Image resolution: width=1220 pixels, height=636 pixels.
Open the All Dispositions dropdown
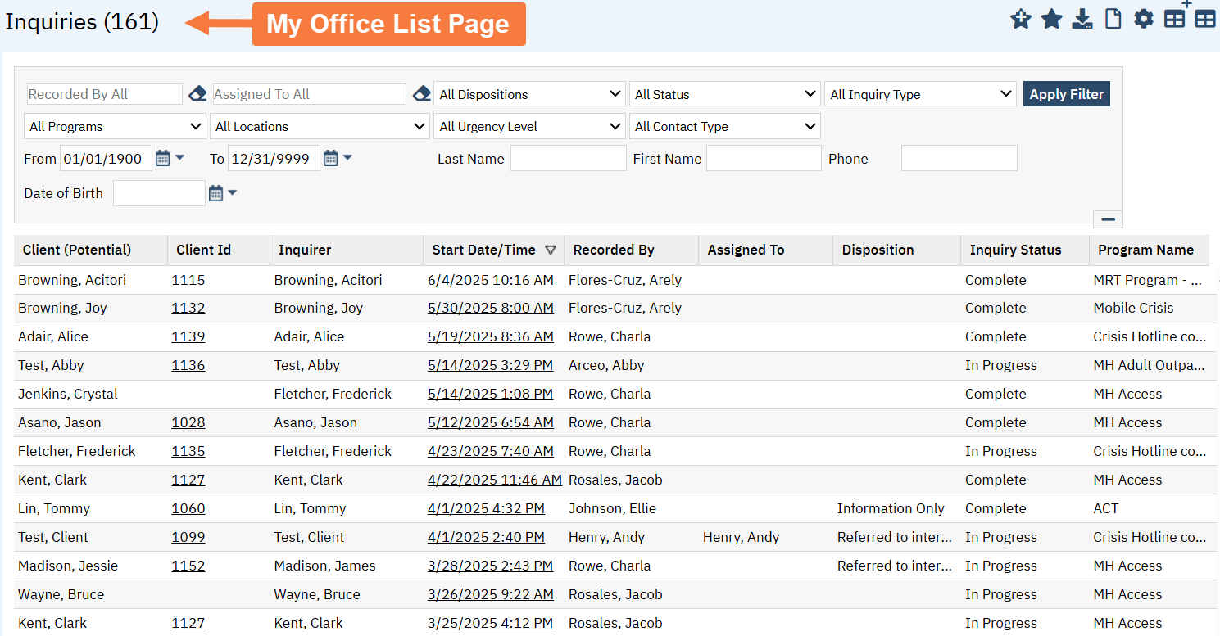pos(529,93)
